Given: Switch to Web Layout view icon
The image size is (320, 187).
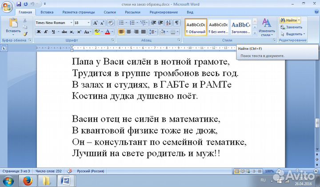Looking at the screenshot, I should [248, 171].
